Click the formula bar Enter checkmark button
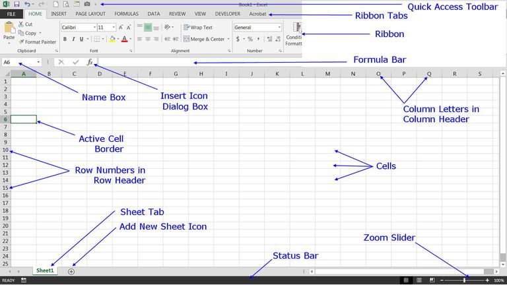 (x=76, y=62)
